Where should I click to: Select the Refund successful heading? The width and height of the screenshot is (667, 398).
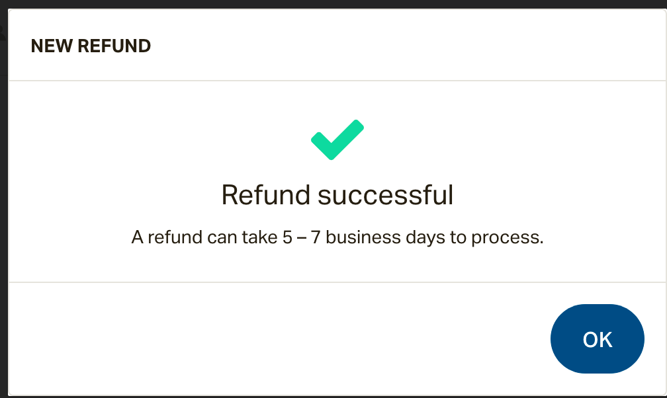pyautogui.click(x=337, y=196)
